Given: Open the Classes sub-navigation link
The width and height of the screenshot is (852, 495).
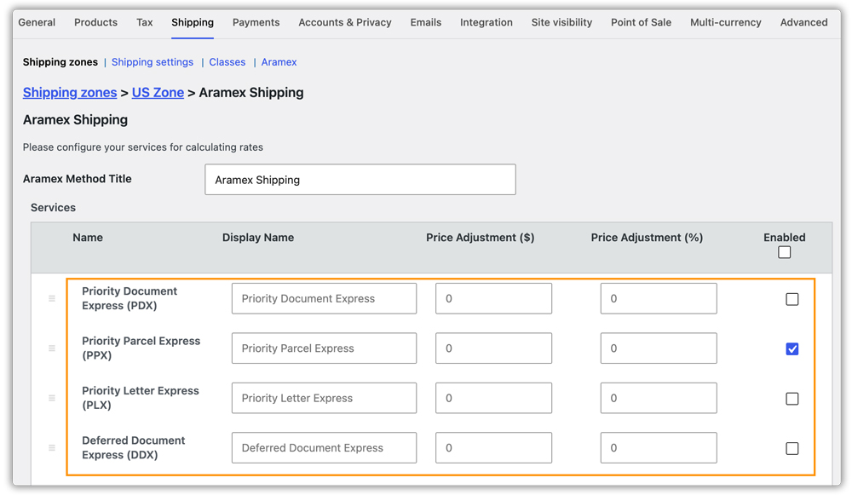Looking at the screenshot, I should [x=227, y=62].
